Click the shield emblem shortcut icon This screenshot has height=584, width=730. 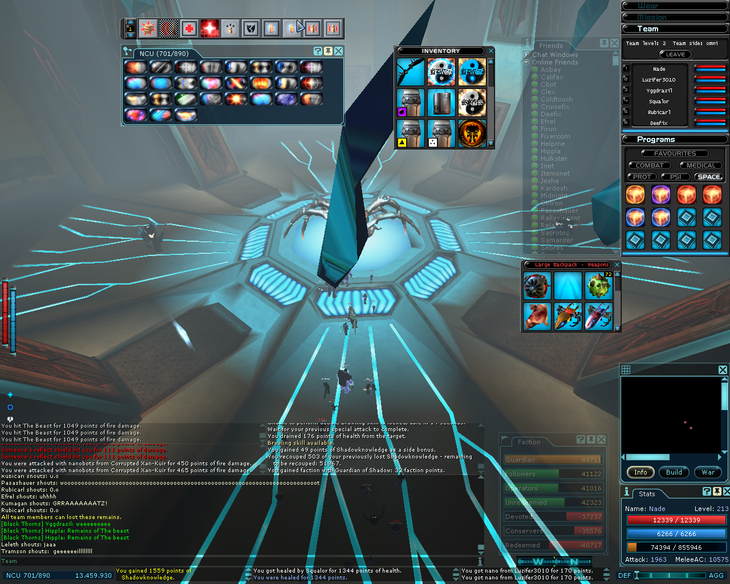[x=251, y=28]
